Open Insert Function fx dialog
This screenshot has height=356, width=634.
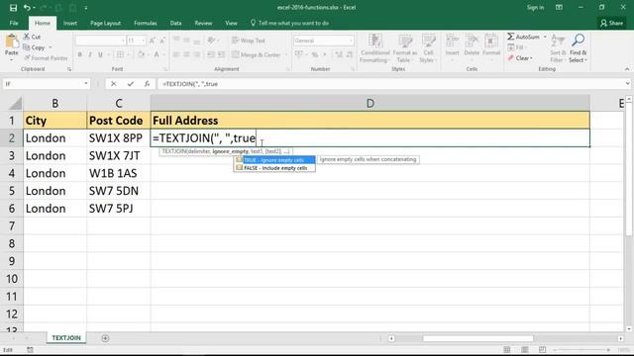point(147,84)
